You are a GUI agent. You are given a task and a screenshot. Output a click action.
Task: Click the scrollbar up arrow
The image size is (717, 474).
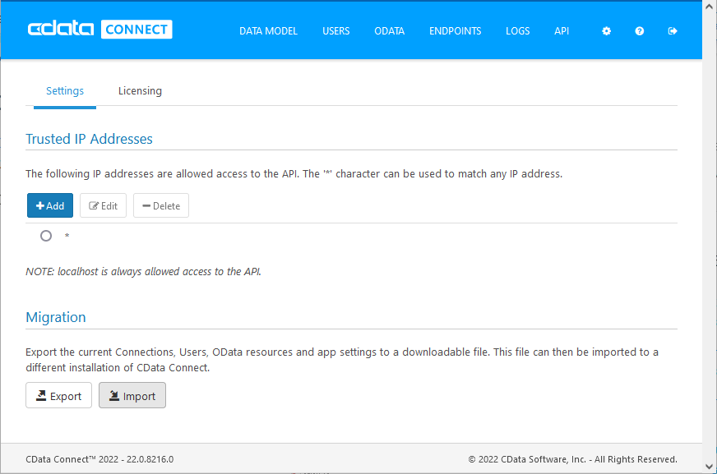point(709,7)
